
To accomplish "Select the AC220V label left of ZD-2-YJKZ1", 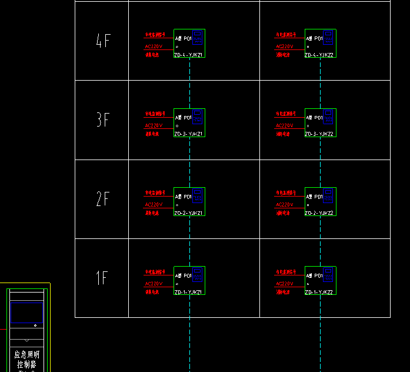I will [x=154, y=205].
